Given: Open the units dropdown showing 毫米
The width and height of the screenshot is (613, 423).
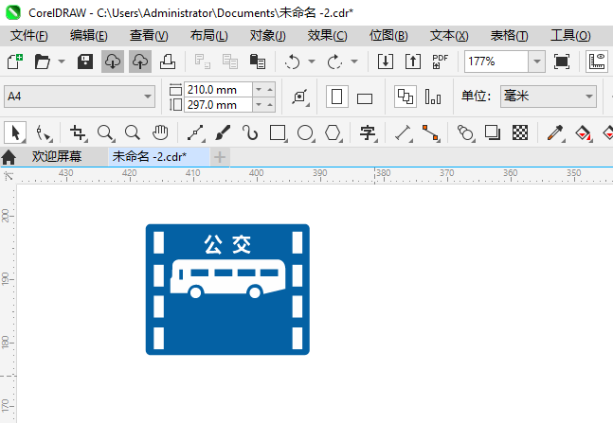Looking at the screenshot, I should pyautogui.click(x=549, y=97).
